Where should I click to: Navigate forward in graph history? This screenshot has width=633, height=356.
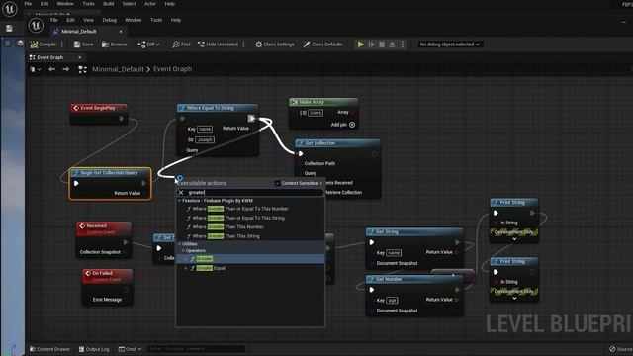point(66,69)
